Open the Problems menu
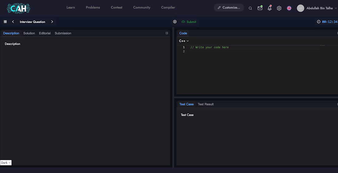The image size is (338, 173). (93, 8)
